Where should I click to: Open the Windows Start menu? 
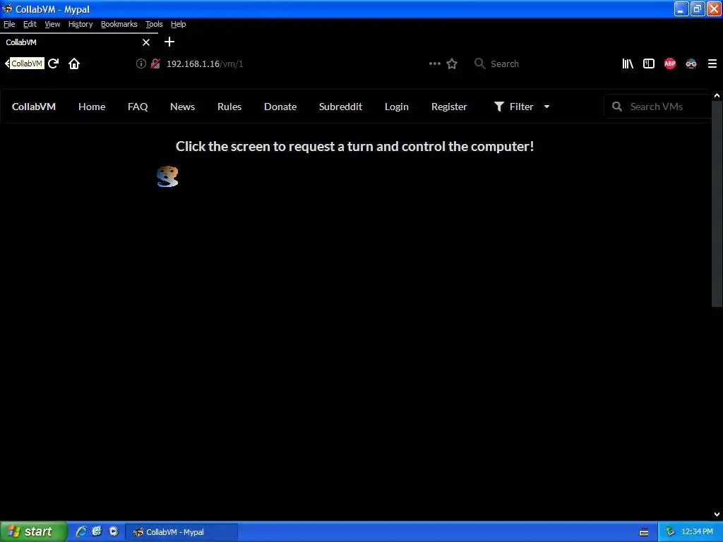pos(33,531)
